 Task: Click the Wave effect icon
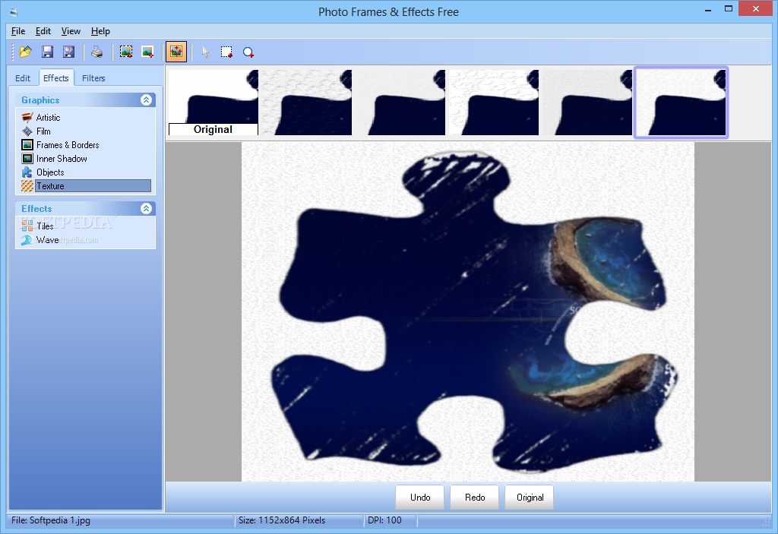[x=27, y=240]
